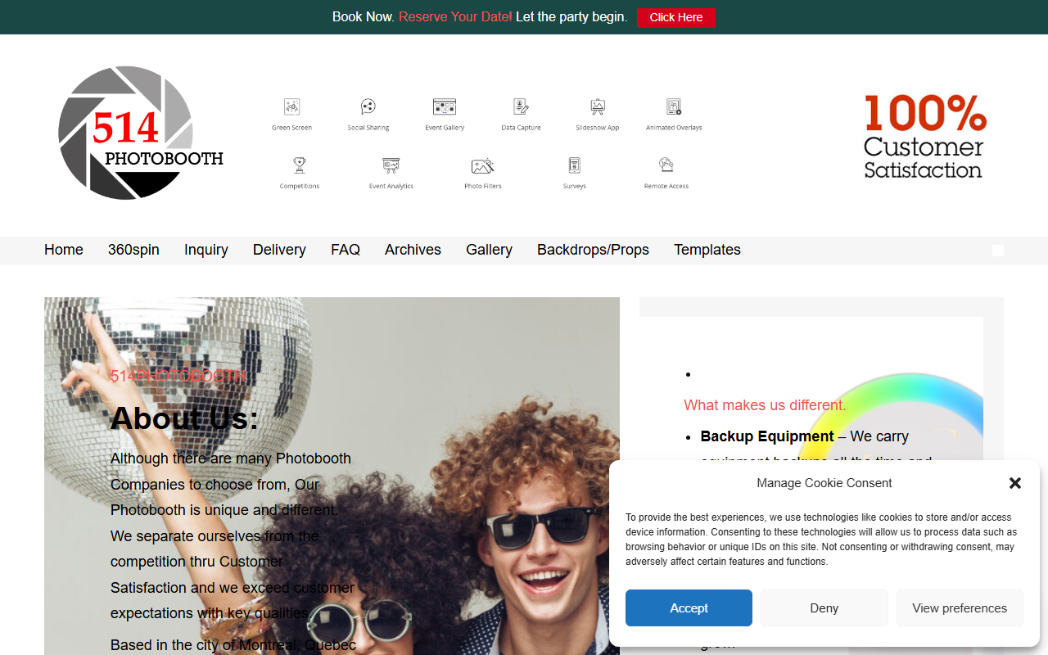Go to the Templates page
The image size is (1048, 655).
pos(707,250)
